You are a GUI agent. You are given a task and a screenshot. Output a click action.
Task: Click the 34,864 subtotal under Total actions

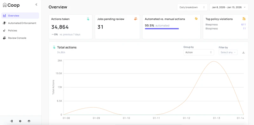pos(61,52)
